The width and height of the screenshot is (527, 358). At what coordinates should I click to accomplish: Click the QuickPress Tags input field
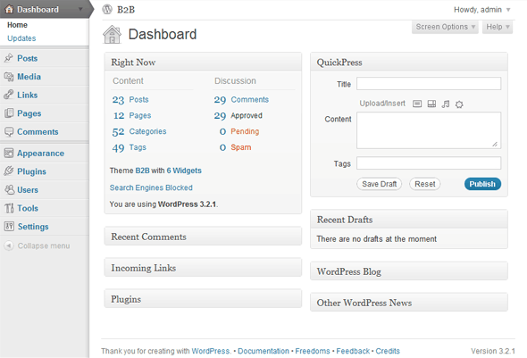429,163
